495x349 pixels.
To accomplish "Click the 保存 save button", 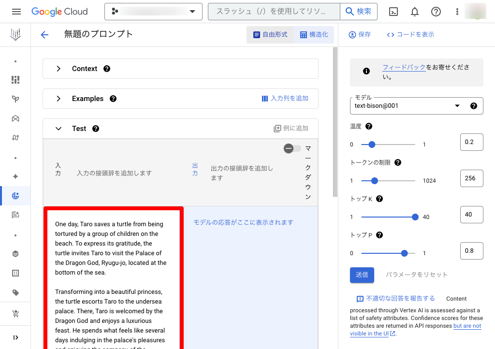I will tap(360, 35).
